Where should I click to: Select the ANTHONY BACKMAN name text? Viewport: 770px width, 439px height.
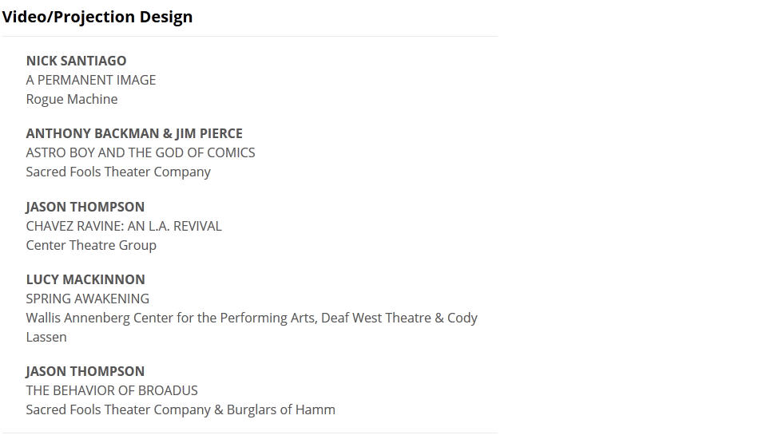(x=93, y=133)
